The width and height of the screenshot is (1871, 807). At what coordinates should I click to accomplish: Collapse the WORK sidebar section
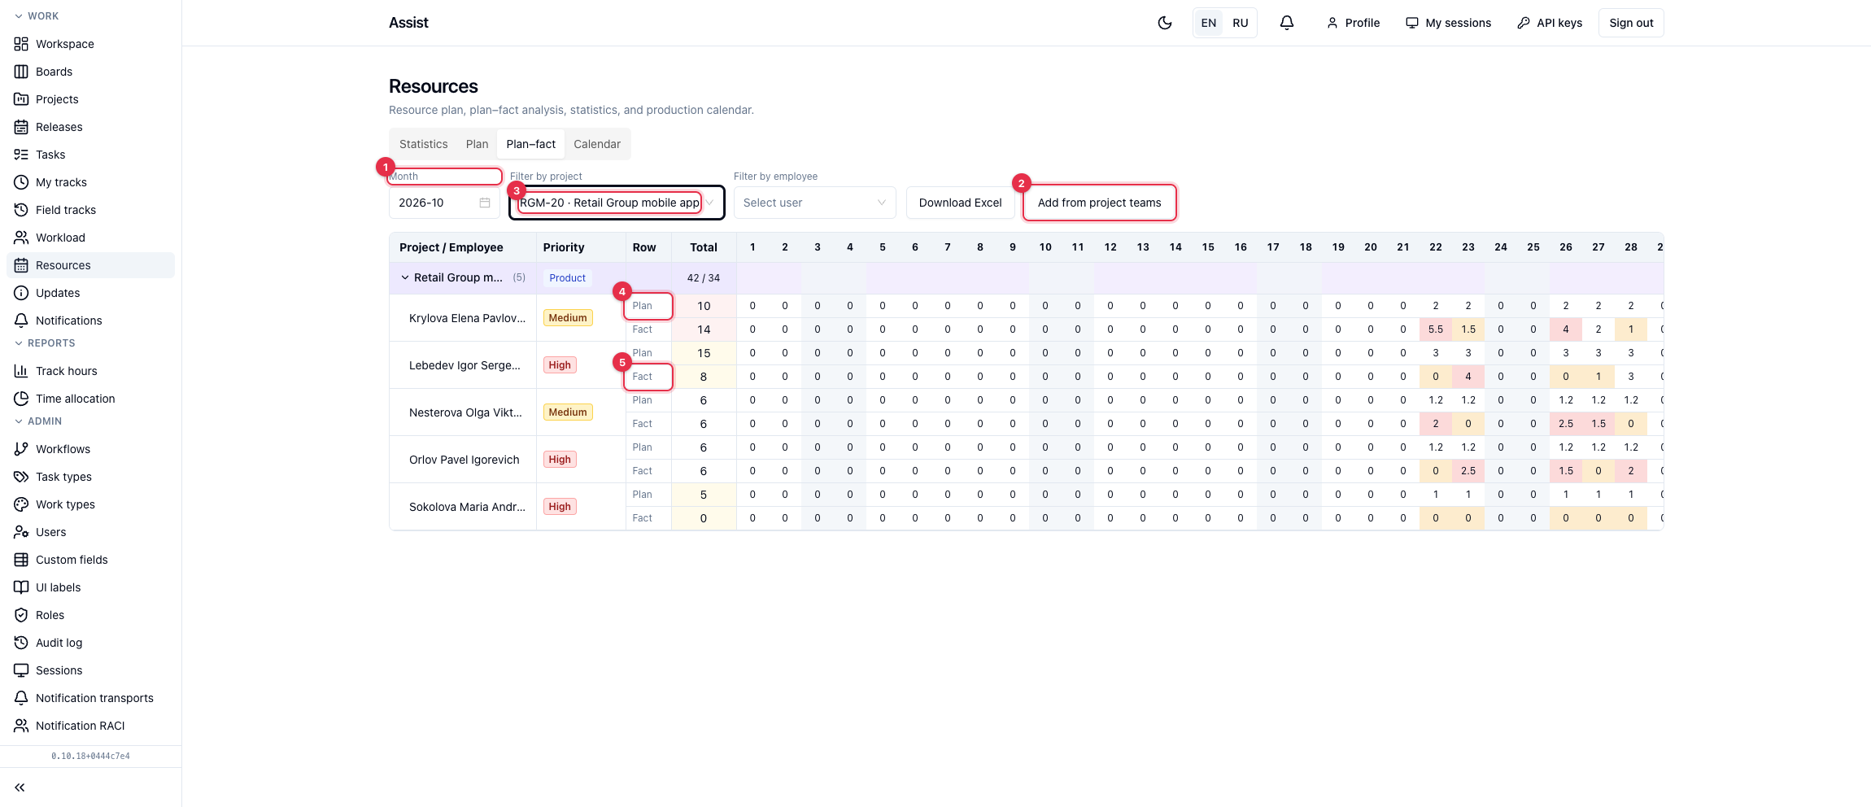pyautogui.click(x=37, y=16)
